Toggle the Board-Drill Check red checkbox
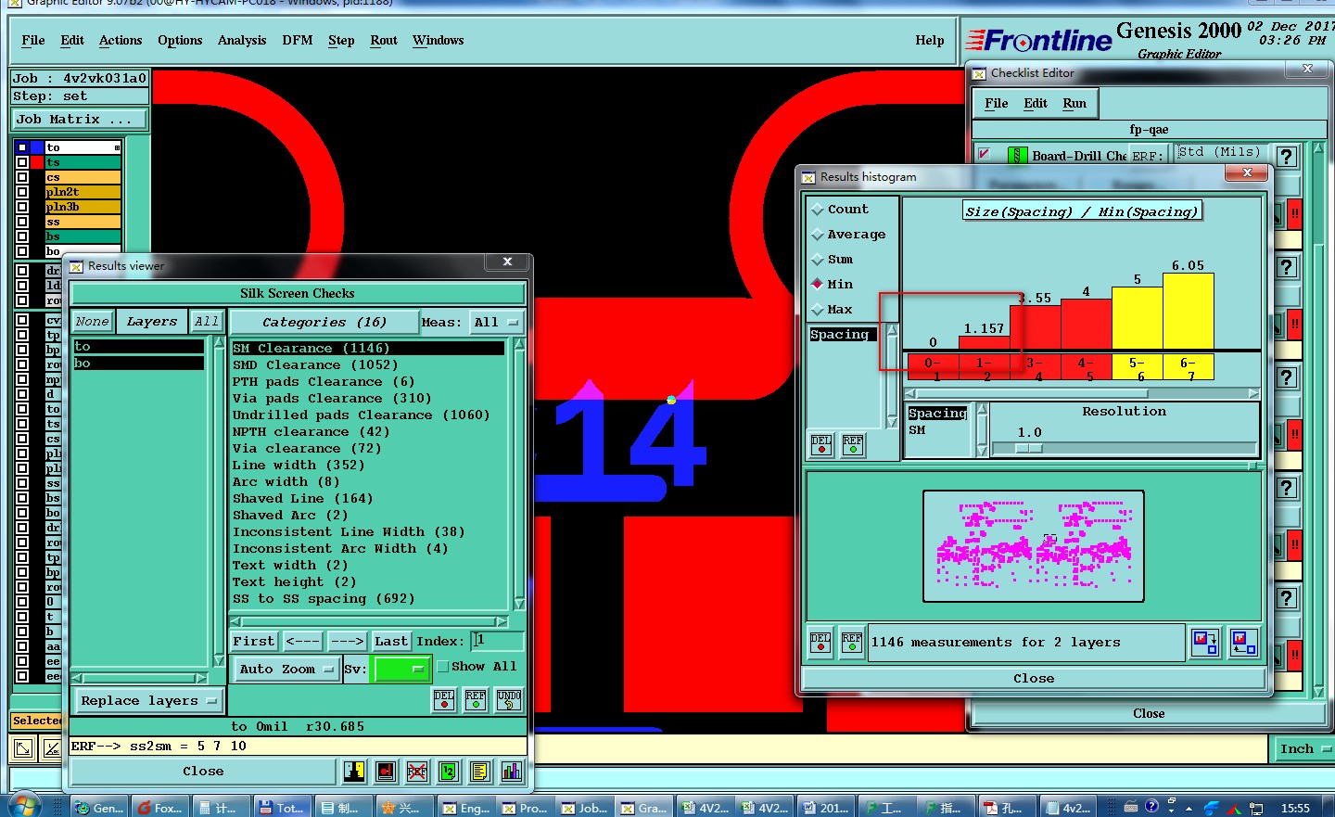Image resolution: width=1335 pixels, height=817 pixels. [984, 154]
